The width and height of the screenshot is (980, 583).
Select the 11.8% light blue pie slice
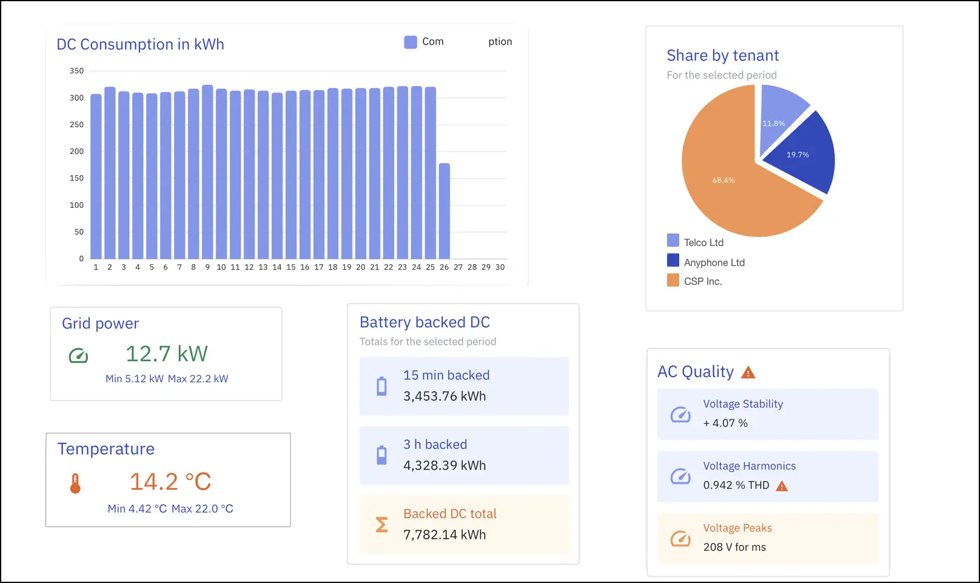[778, 114]
